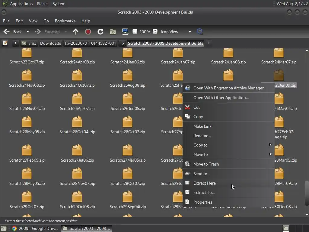309x232 pixels.
Task: Toggle the location edit pencil button
Action: (5, 43)
